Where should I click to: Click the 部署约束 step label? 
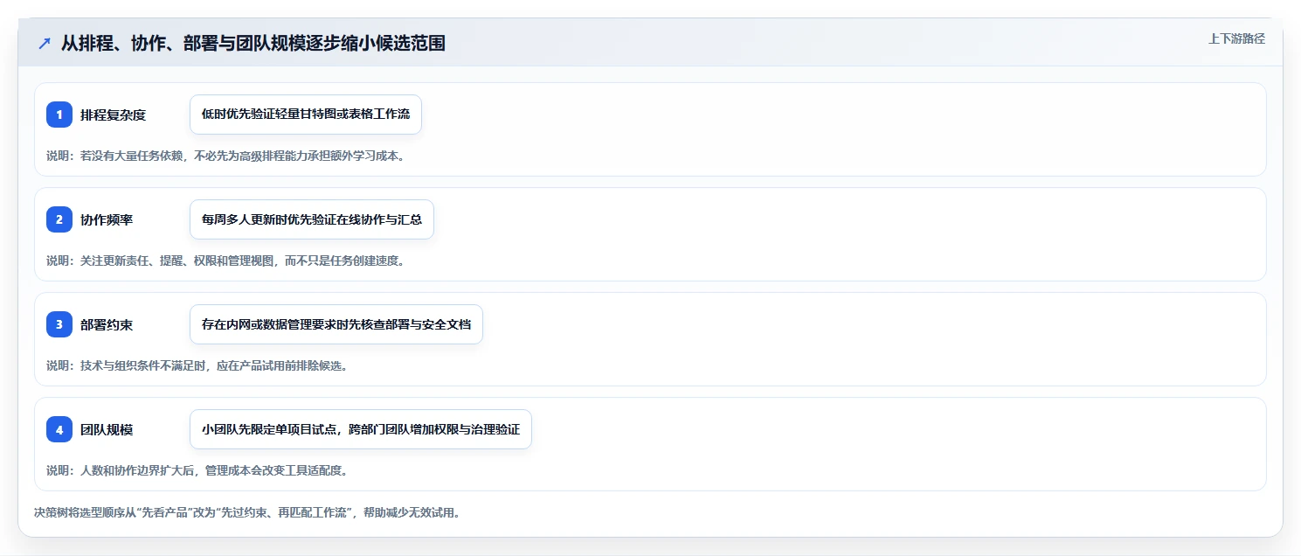coord(107,324)
